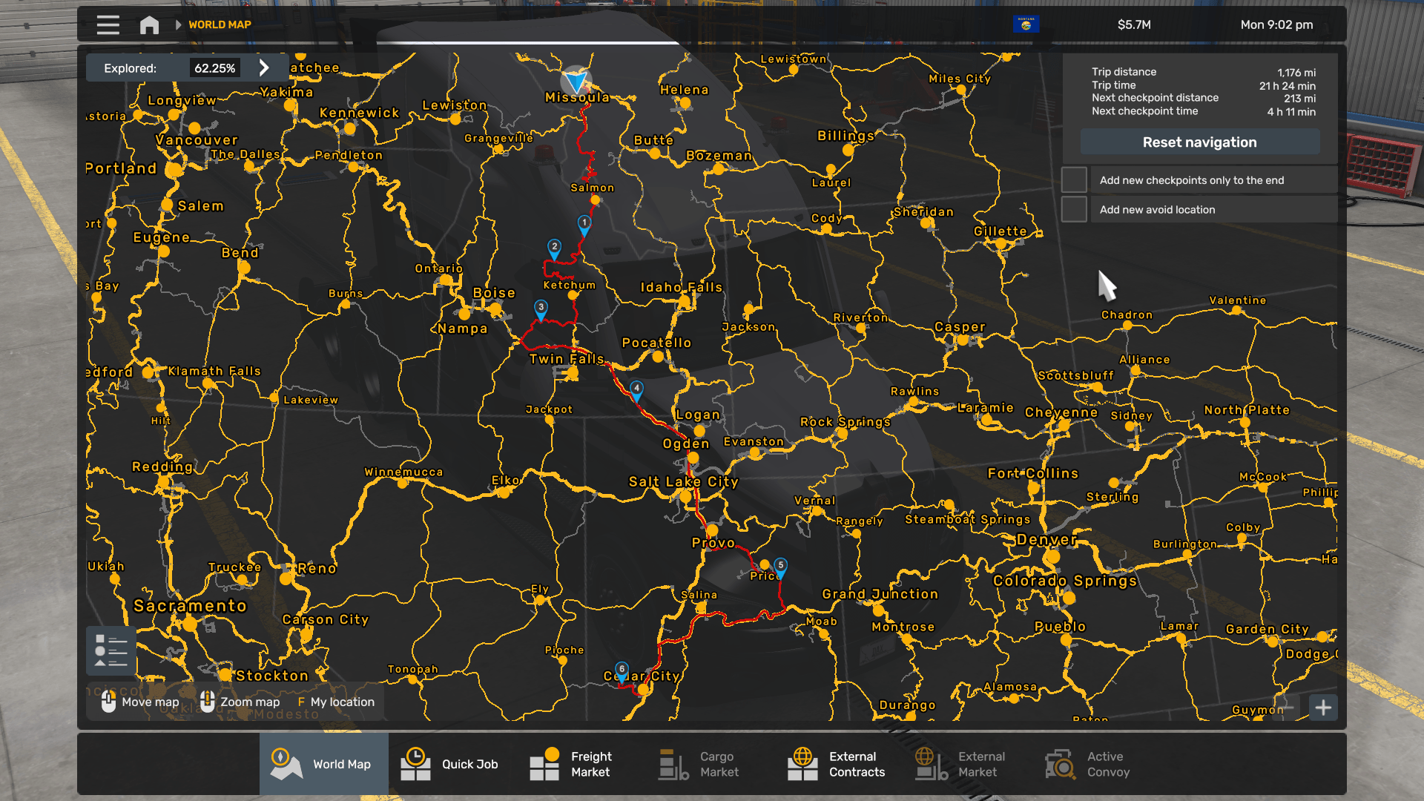Go to the home screen icon
Image resolution: width=1424 pixels, height=801 pixels.
coord(149,24)
